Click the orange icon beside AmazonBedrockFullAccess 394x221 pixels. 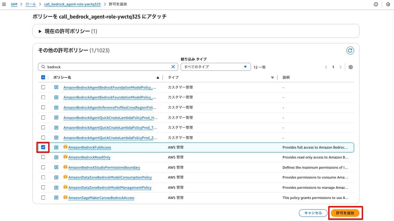pos(65,147)
